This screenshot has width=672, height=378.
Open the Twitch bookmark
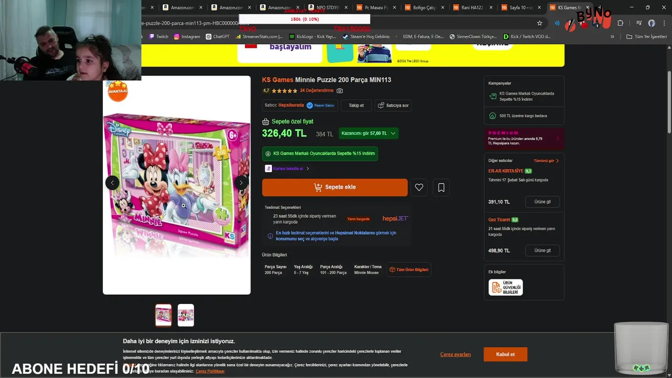159,37
